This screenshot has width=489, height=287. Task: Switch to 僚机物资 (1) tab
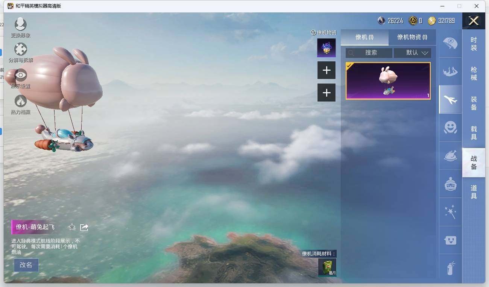412,37
